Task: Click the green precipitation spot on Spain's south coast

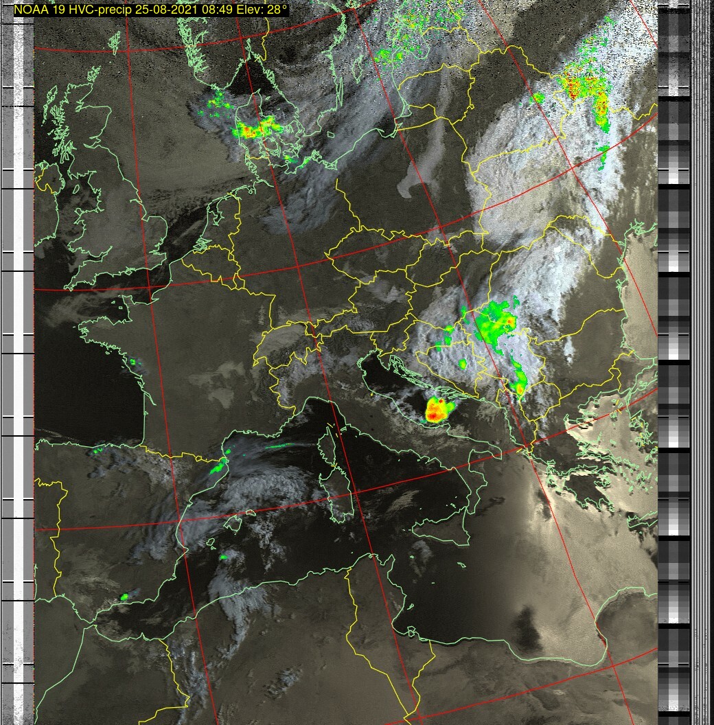Action: pyautogui.click(x=125, y=597)
